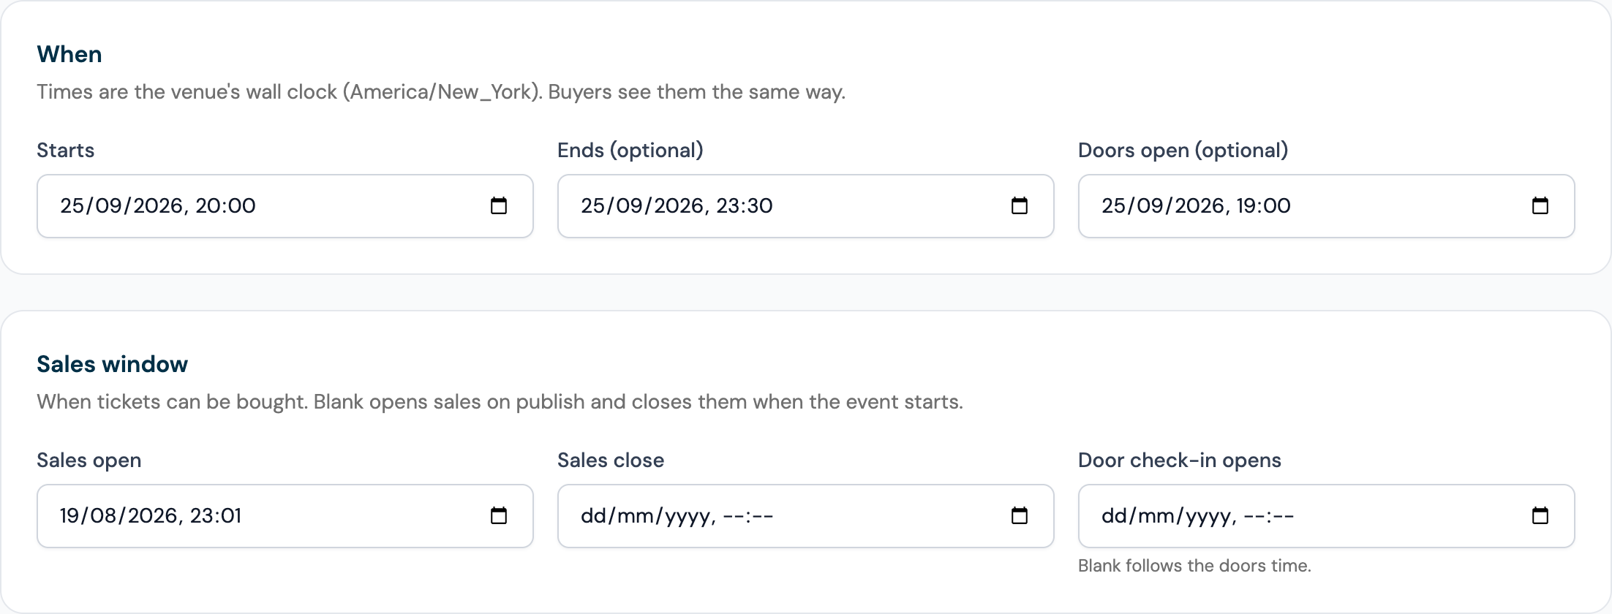The image size is (1612, 614).
Task: Click the 'Ends (optional)' label
Action: point(630,150)
